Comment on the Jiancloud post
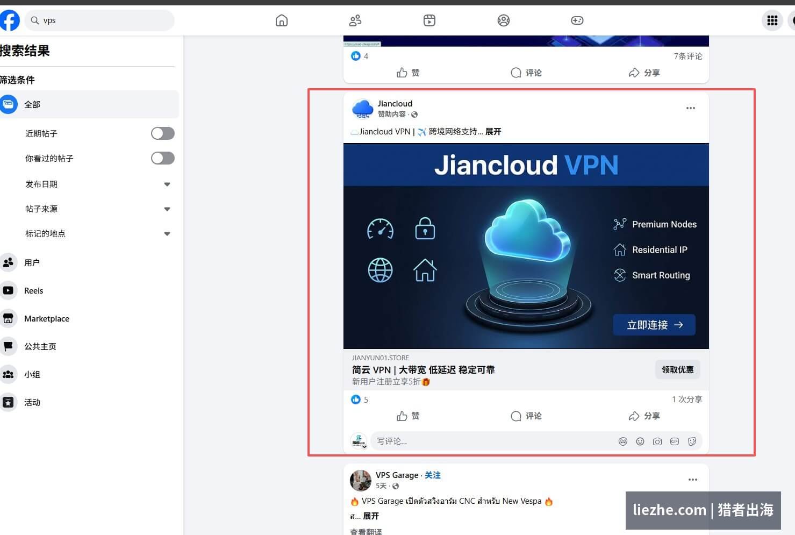795x535 pixels. pos(526,416)
